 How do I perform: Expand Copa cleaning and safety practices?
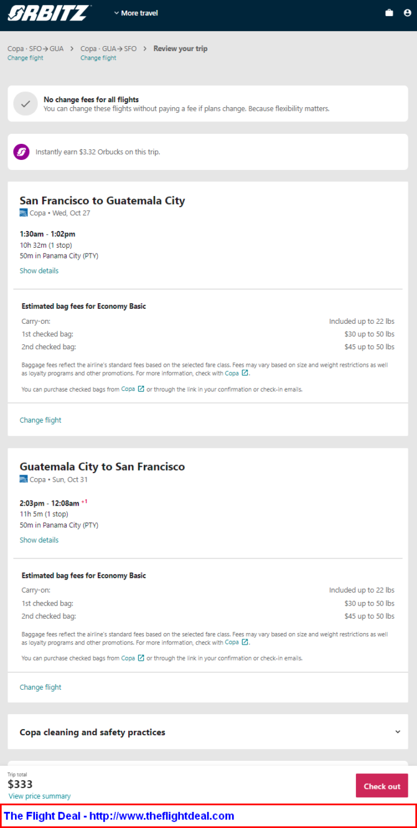coord(208,732)
